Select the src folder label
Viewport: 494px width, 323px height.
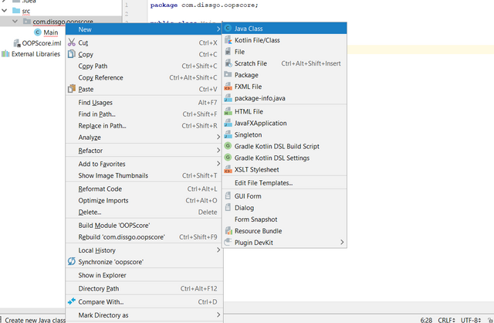(x=25, y=12)
